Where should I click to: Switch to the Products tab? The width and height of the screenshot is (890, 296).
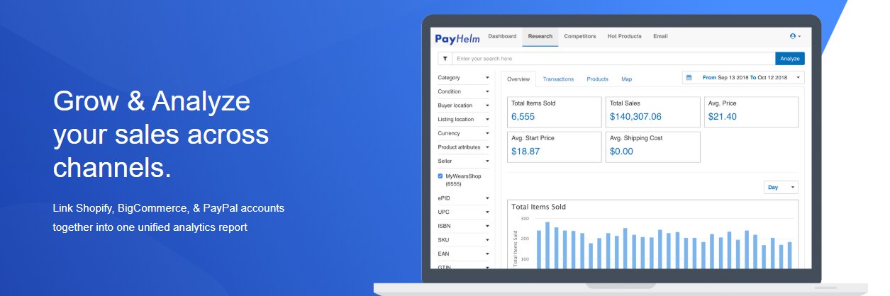[598, 79]
